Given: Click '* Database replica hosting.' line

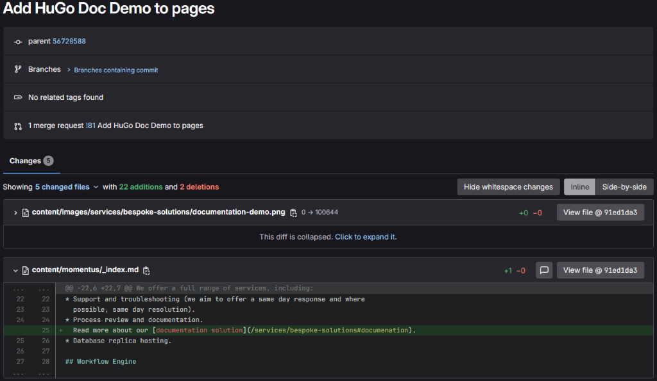Looking at the screenshot, I should (x=118, y=341).
